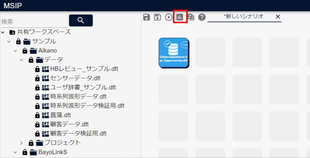
Task: Click the batch settings icon beside the help icon
Action: 191,17
